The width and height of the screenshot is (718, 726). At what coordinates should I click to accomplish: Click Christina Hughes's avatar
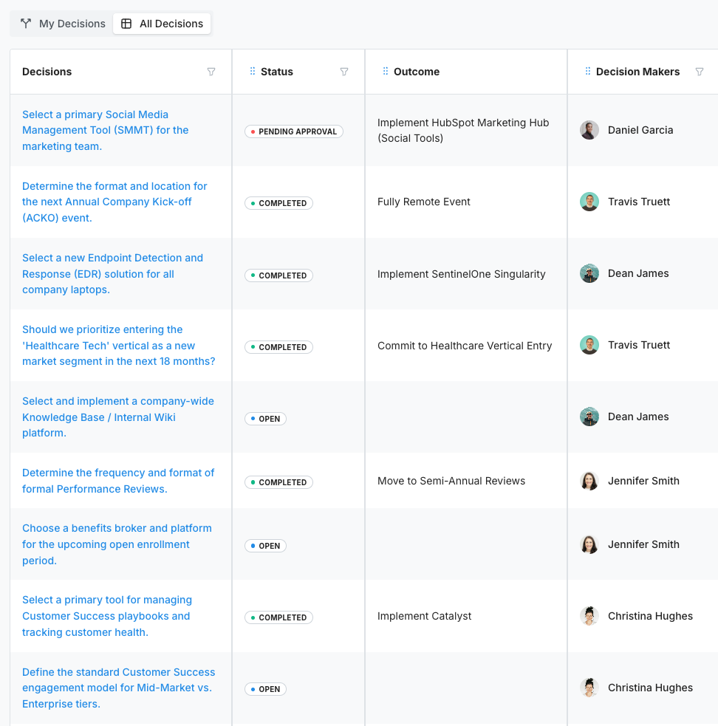click(589, 616)
